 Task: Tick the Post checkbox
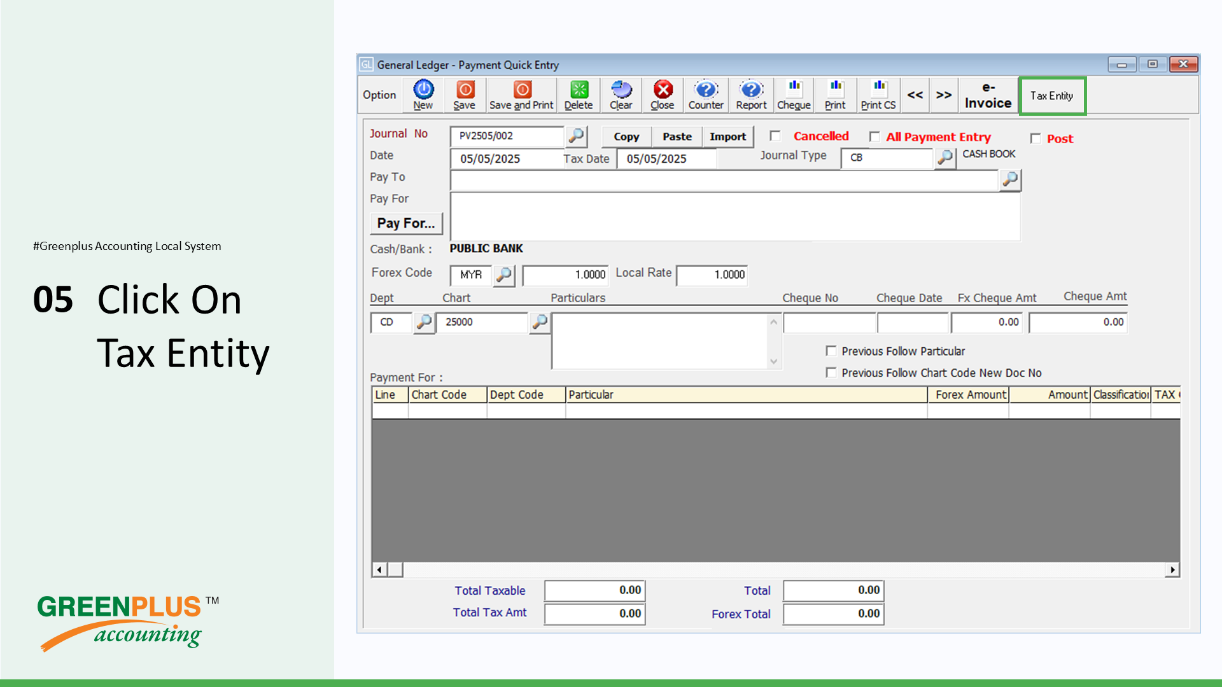point(1036,139)
